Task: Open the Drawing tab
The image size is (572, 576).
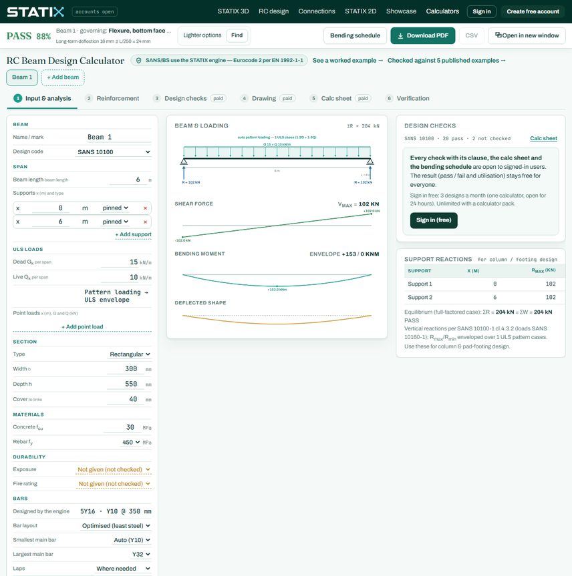Action: click(267, 99)
